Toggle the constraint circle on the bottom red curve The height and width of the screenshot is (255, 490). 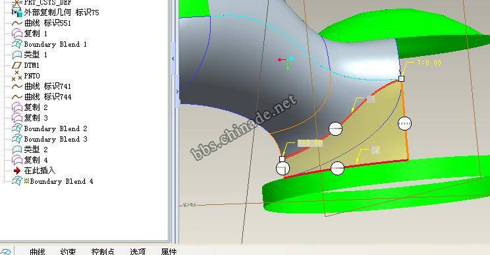pos(337,169)
